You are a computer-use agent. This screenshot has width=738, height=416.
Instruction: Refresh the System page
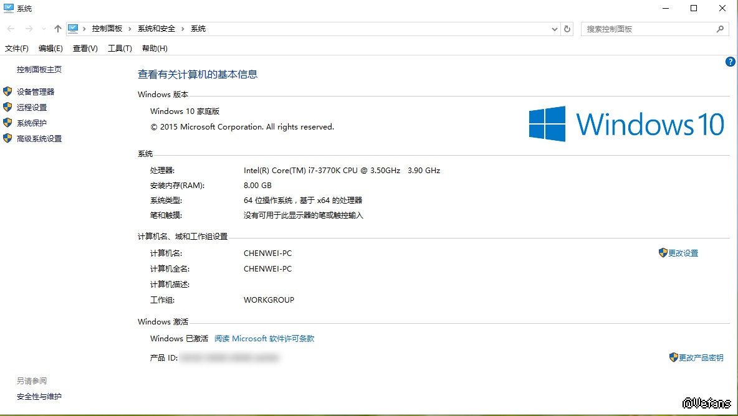pyautogui.click(x=567, y=29)
